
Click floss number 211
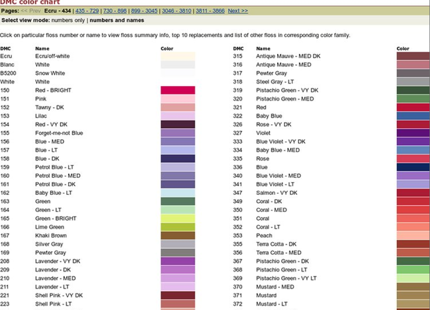[x=4, y=287]
